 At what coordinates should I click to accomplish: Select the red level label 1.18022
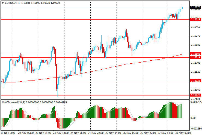tap(195, 95)
